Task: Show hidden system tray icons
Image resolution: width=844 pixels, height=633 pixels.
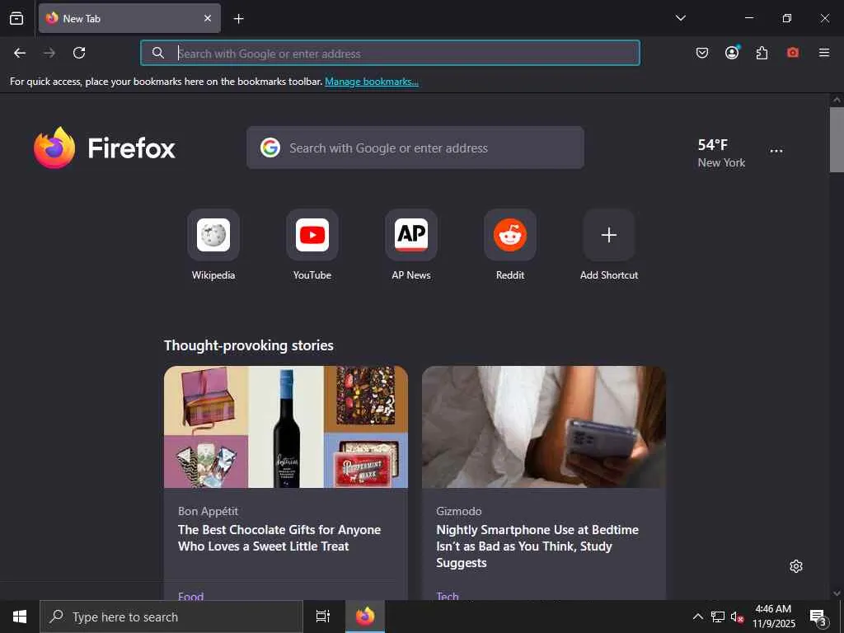Action: point(697,617)
